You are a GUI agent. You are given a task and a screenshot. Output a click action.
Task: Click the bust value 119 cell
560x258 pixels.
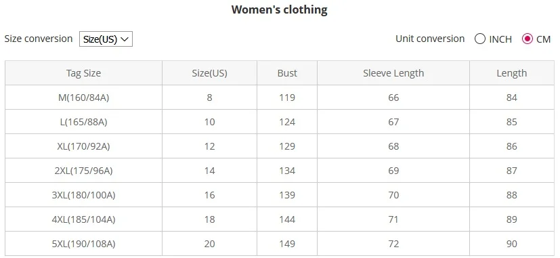point(287,98)
